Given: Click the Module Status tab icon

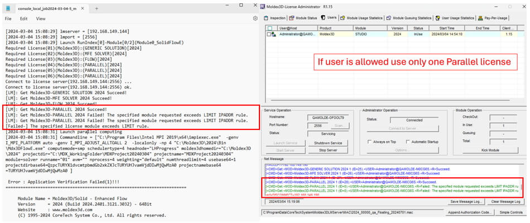Looking at the screenshot, I should (291, 18).
